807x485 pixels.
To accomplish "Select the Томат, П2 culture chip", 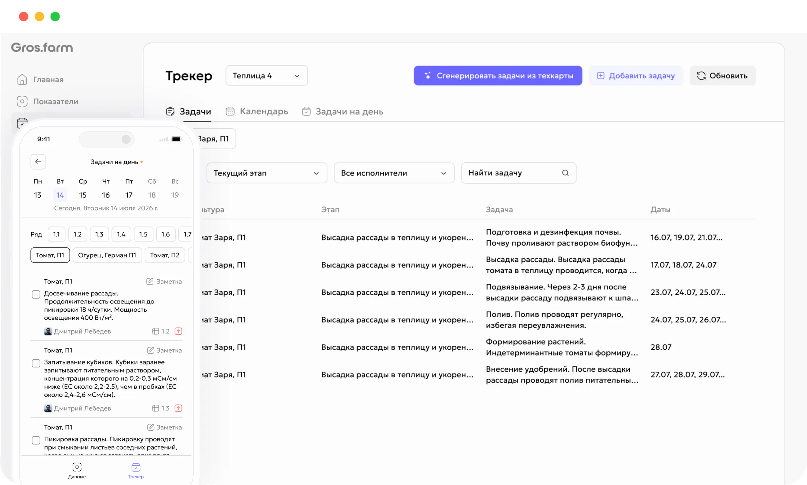I will click(x=165, y=255).
